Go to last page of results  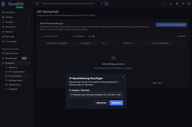(185, 83)
